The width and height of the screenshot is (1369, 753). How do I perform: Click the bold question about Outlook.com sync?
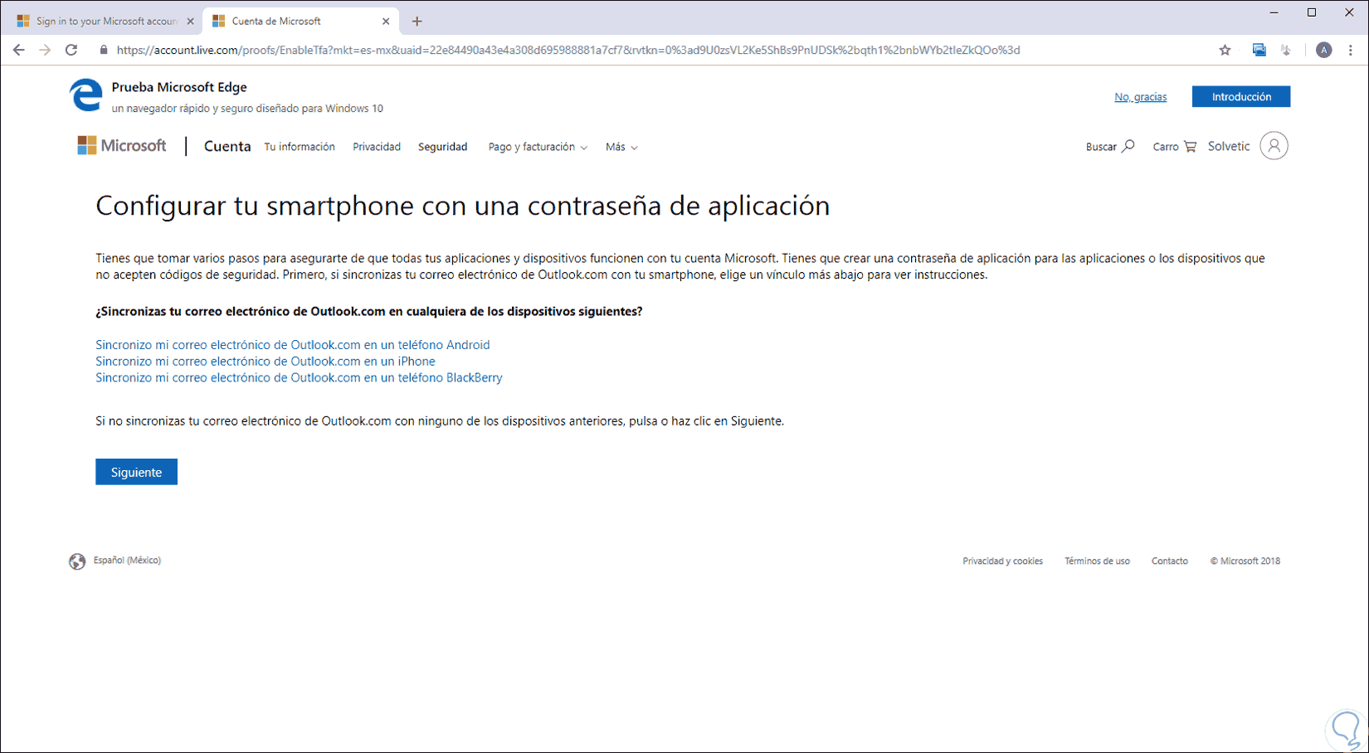pyautogui.click(x=369, y=312)
